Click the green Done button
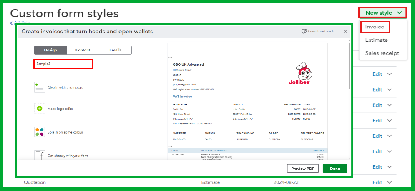Screen dimensions: 415x191 (335, 169)
